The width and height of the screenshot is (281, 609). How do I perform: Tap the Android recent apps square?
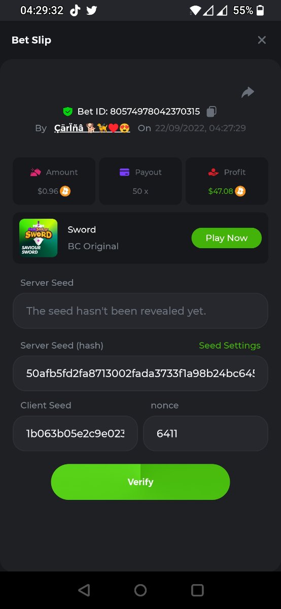[197, 590]
